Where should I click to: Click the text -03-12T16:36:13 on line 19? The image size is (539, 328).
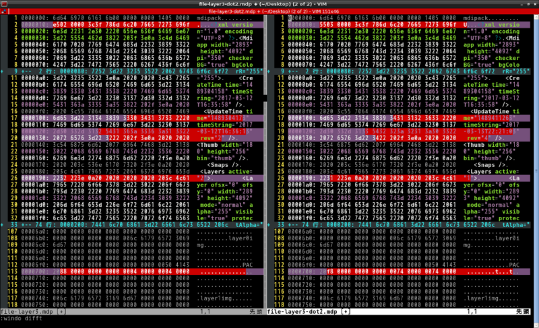[x=223, y=131]
